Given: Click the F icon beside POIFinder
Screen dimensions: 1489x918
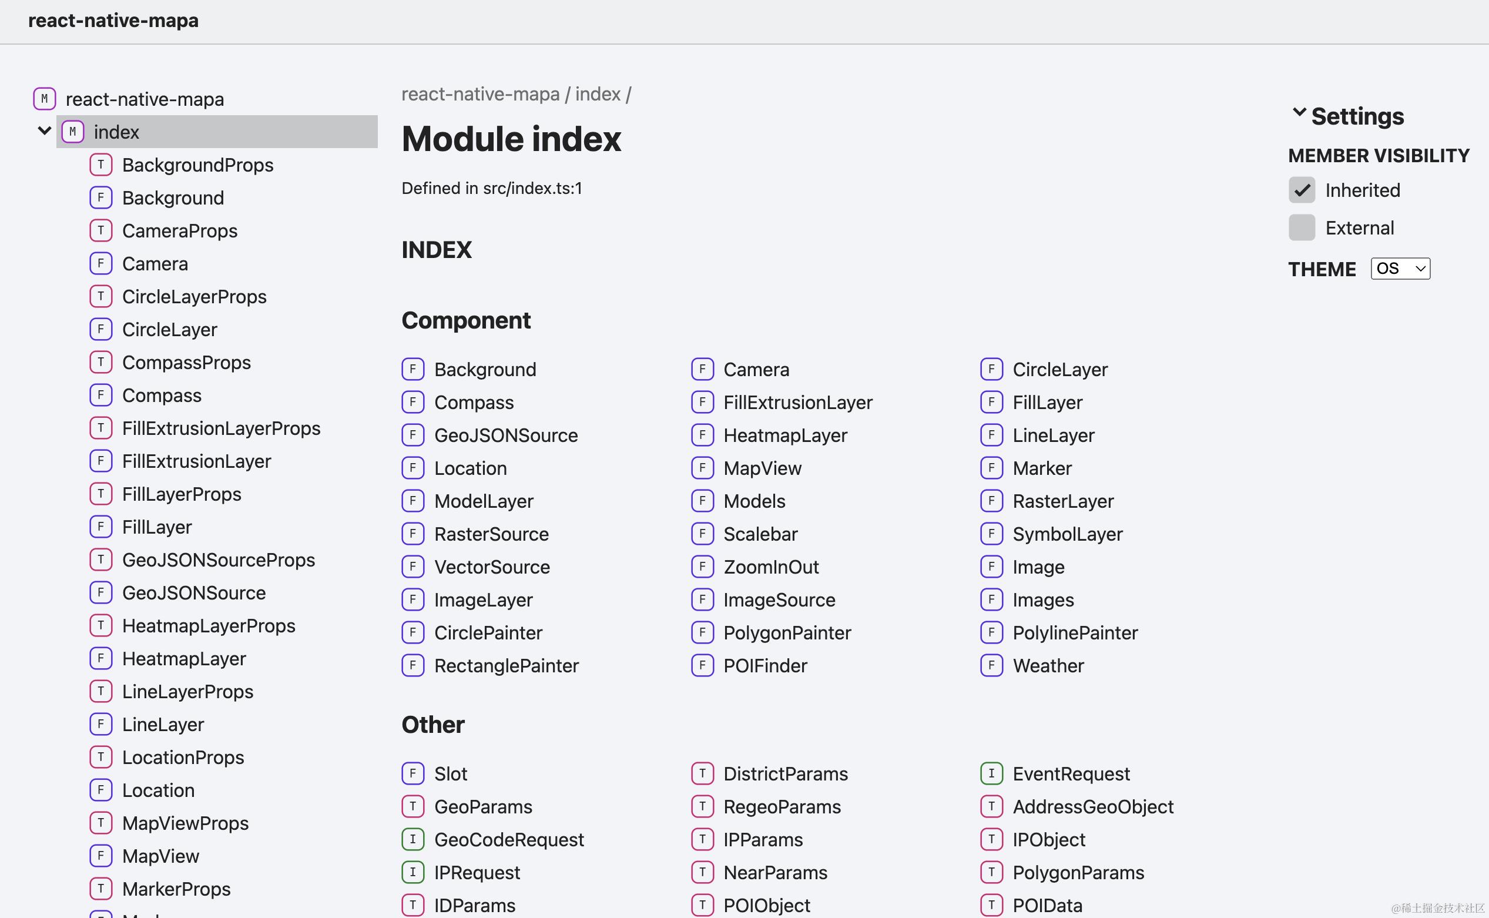Looking at the screenshot, I should 702,665.
